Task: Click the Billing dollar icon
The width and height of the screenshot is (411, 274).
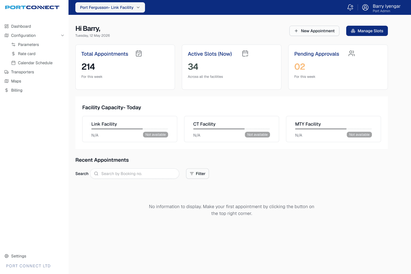Action: point(7,90)
